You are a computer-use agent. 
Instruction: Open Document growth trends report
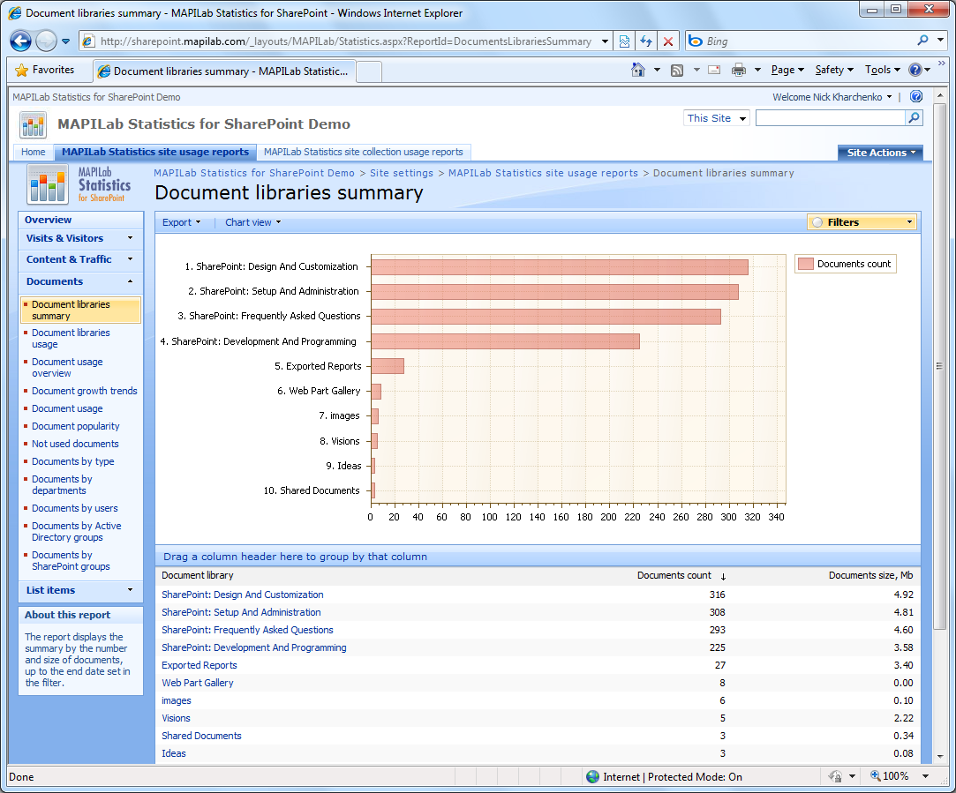pos(84,391)
